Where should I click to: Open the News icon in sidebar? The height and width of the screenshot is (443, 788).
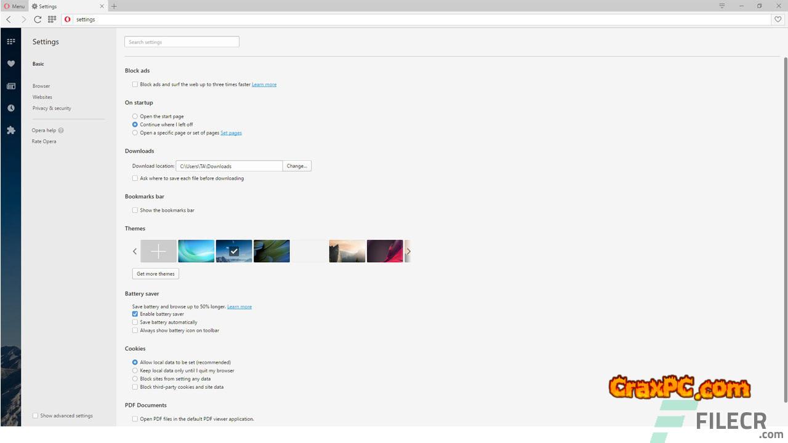[10, 86]
